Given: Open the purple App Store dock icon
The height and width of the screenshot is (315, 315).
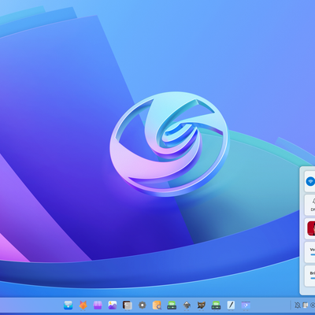Looking at the screenshot, I should (98, 305).
